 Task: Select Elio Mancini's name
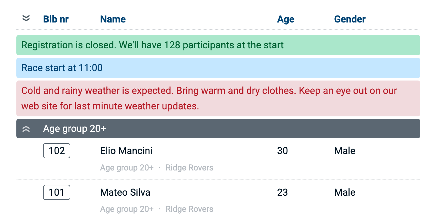click(126, 151)
